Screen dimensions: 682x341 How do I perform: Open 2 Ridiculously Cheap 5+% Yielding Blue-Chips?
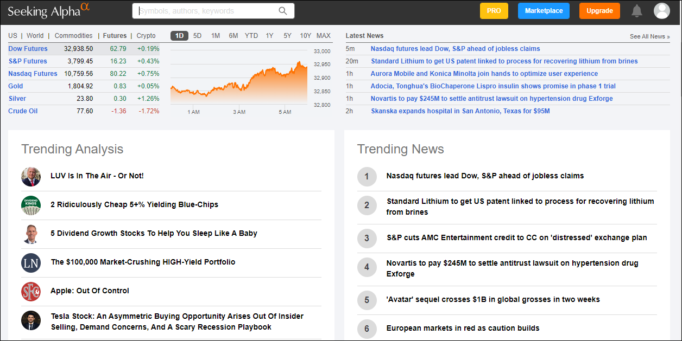point(135,204)
